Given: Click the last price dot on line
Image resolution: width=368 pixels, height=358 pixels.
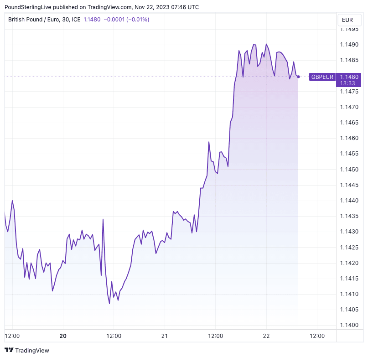Looking at the screenshot, I should click(x=298, y=77).
